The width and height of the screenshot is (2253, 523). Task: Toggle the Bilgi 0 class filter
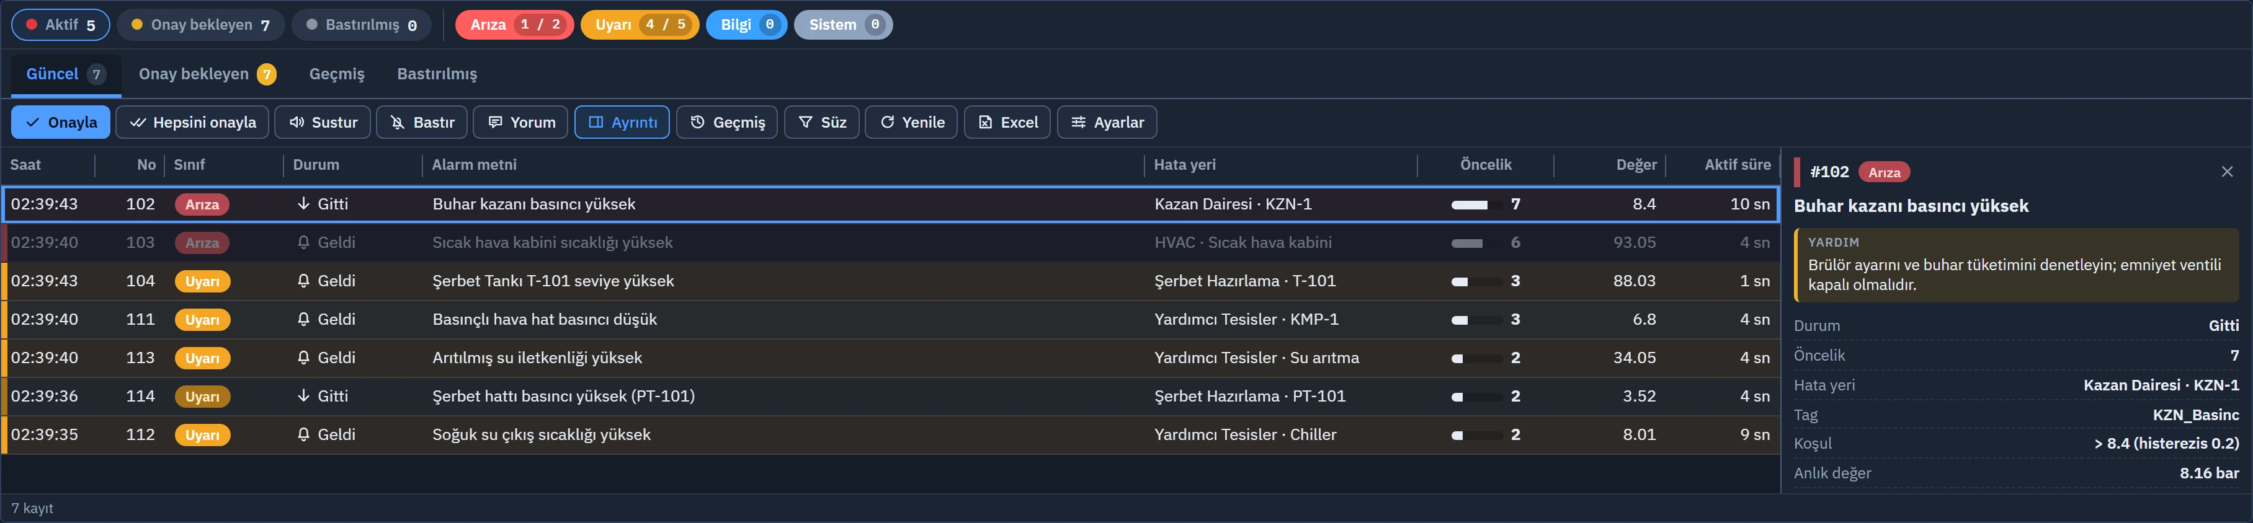tap(746, 24)
